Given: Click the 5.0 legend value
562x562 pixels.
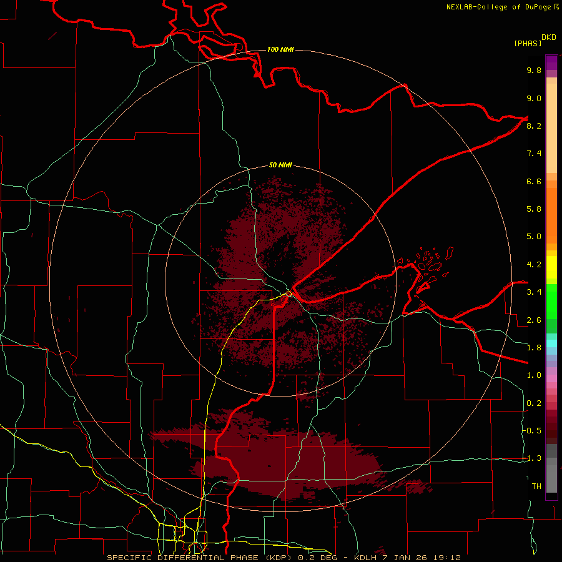Looking at the screenshot, I should [534, 237].
